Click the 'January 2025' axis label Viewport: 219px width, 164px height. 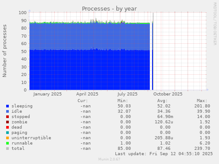48,94
